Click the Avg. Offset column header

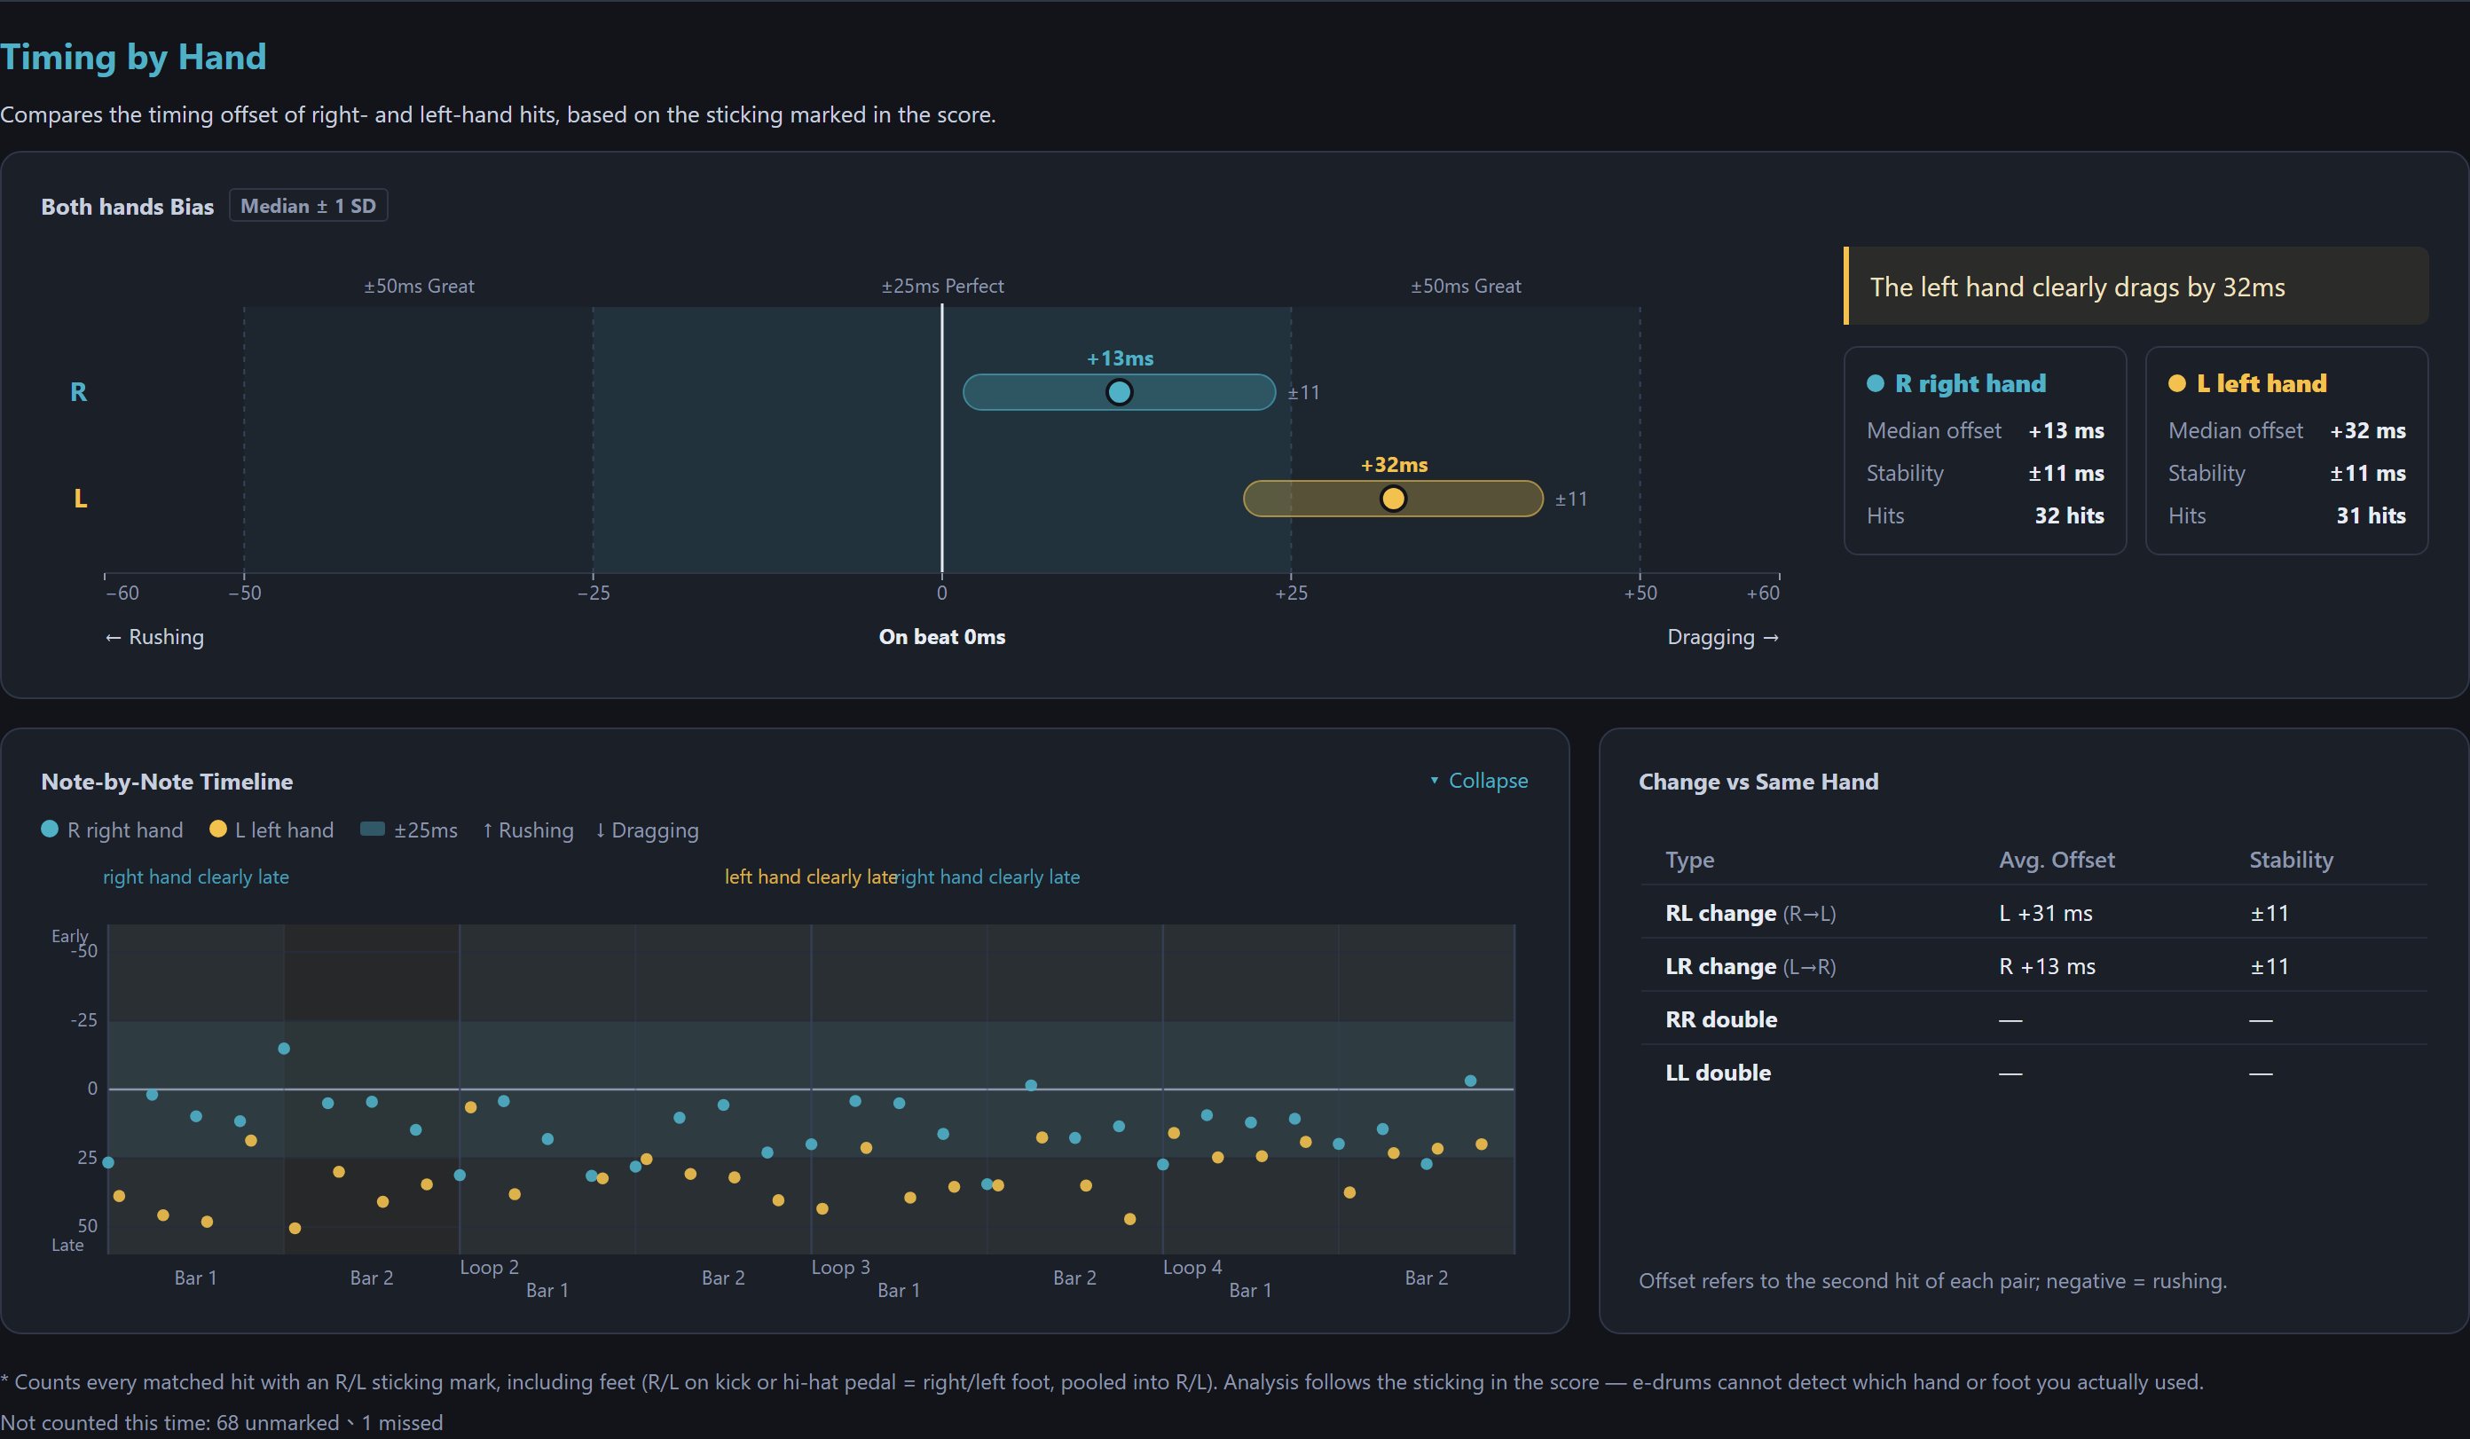point(2057,860)
